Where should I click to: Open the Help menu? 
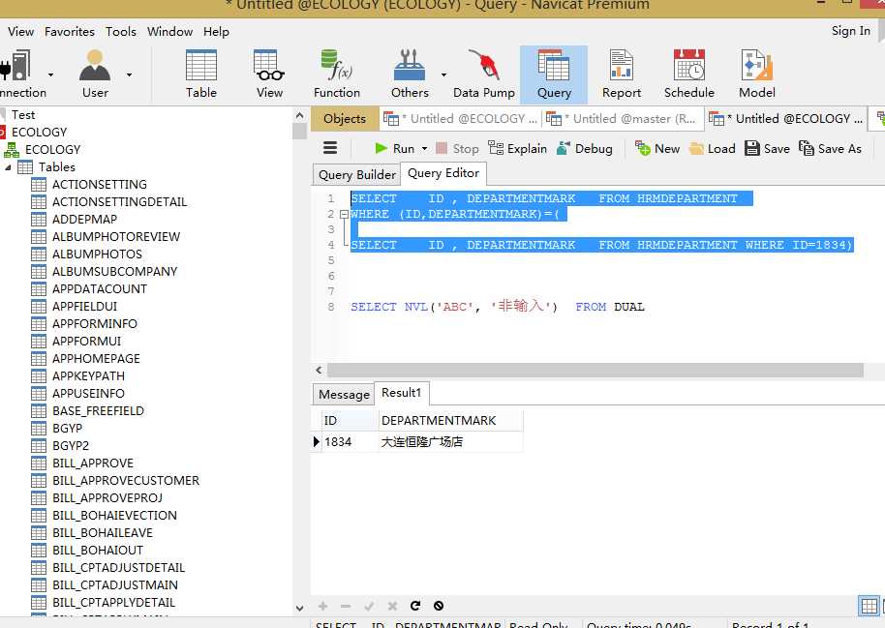coord(216,32)
